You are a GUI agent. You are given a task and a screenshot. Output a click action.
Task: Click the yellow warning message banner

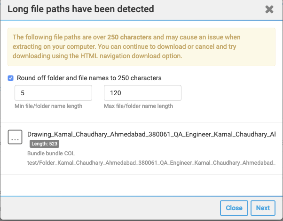click(141, 47)
